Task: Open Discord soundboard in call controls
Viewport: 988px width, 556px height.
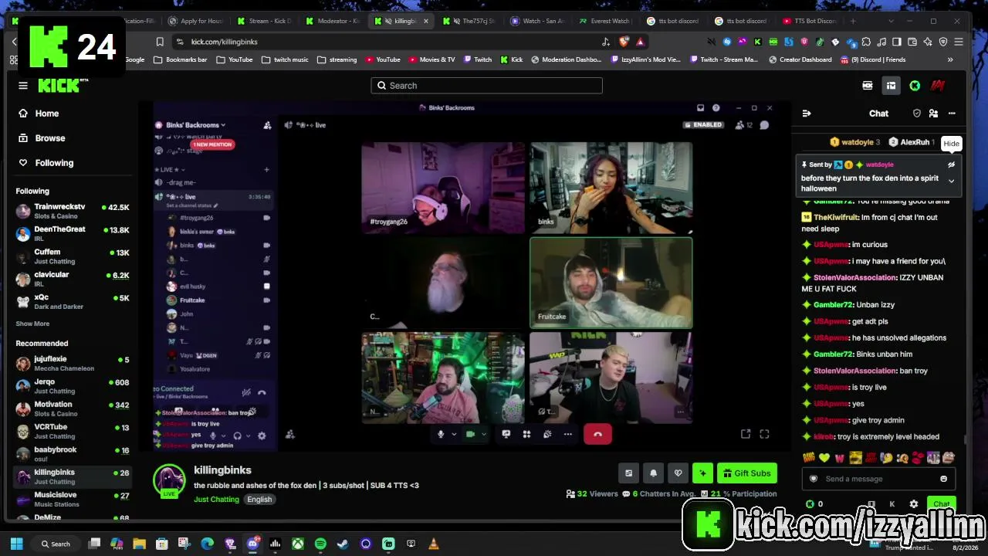Action: click(547, 434)
